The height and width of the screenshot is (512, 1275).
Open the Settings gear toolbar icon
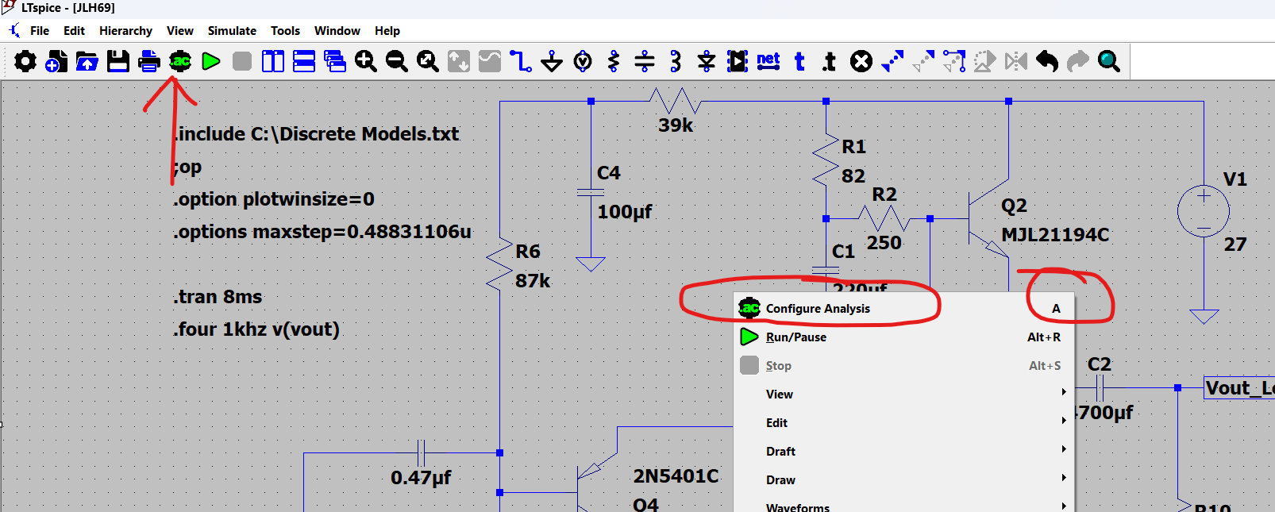pos(25,61)
